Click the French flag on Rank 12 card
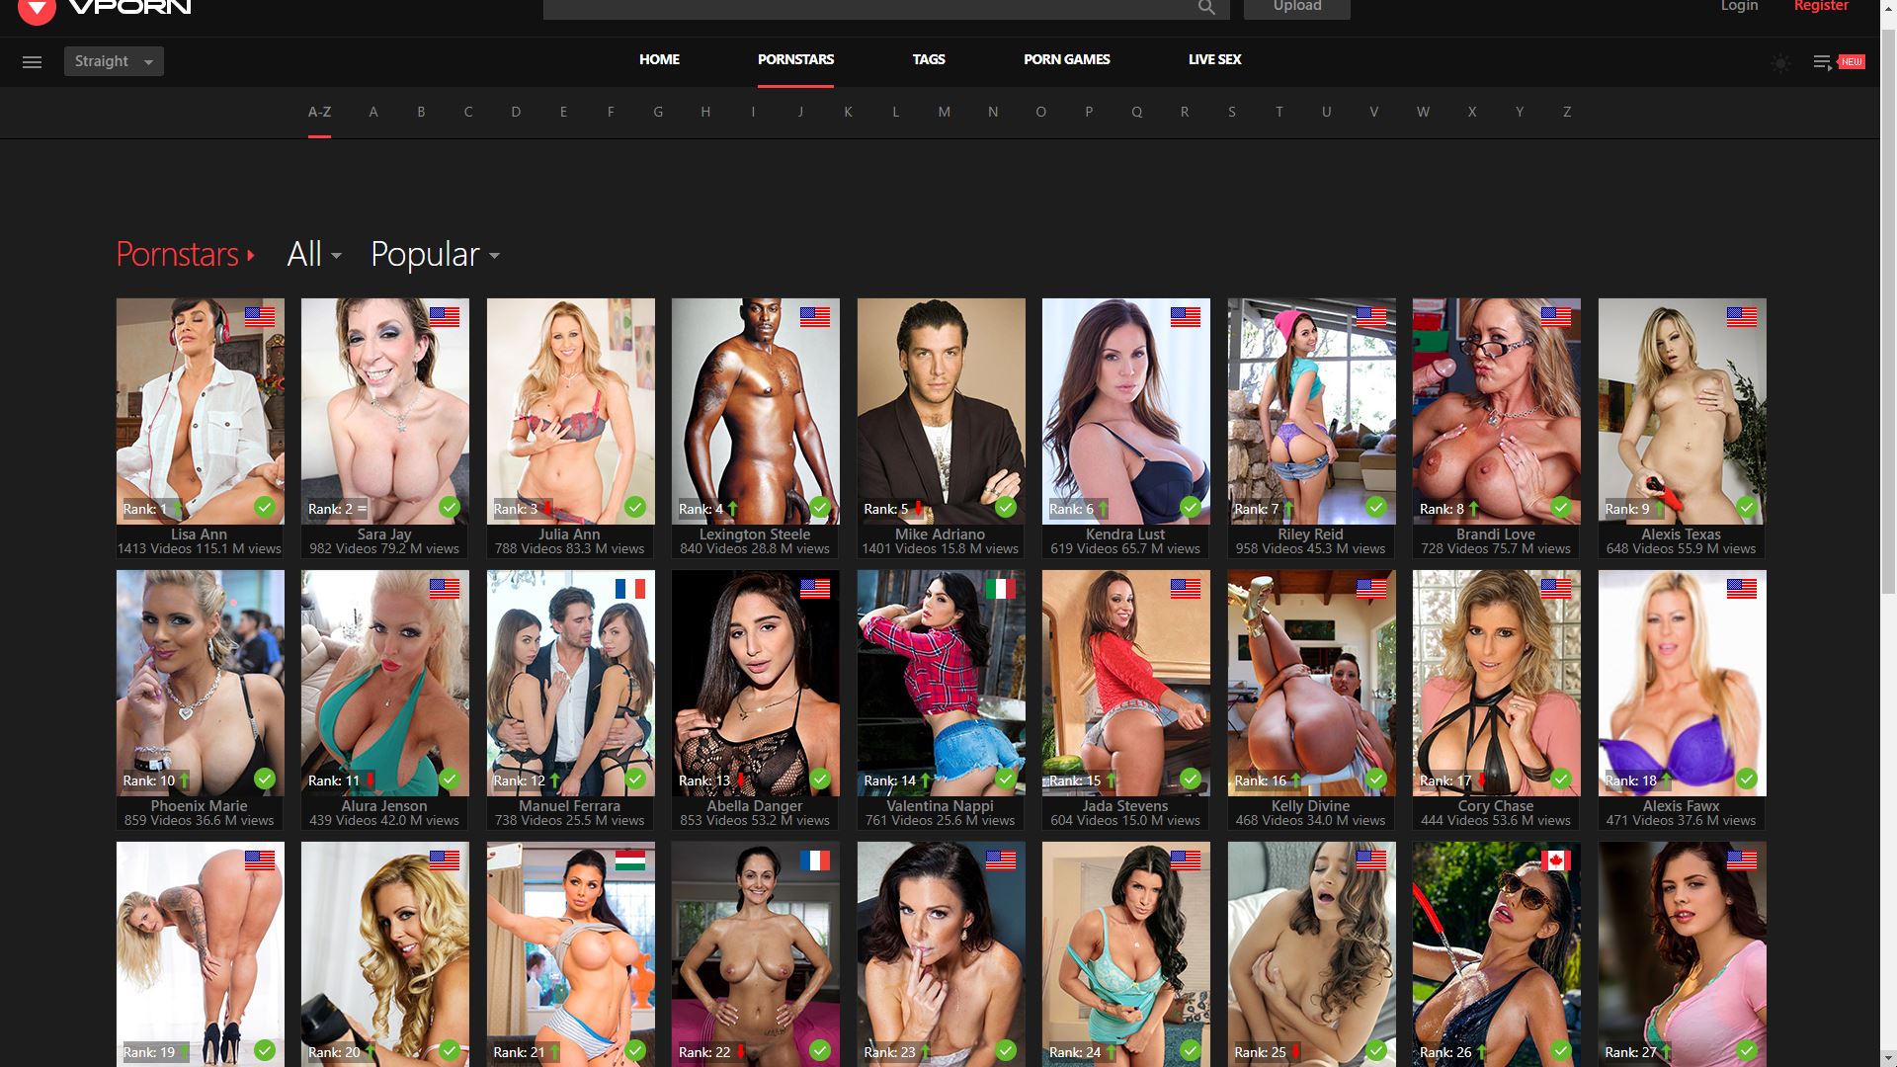 (x=629, y=589)
